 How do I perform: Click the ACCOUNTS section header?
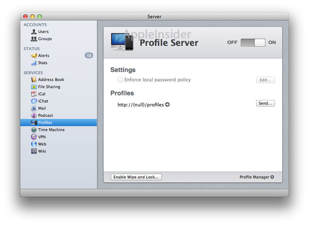coord(35,25)
